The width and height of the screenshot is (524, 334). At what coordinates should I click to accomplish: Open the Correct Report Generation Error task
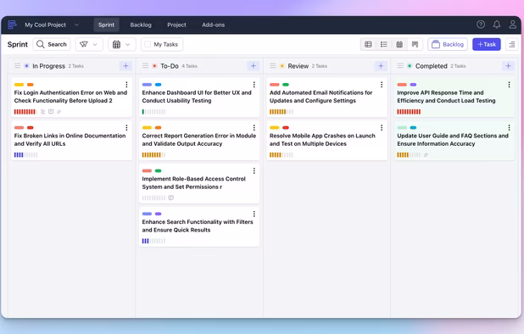199,140
